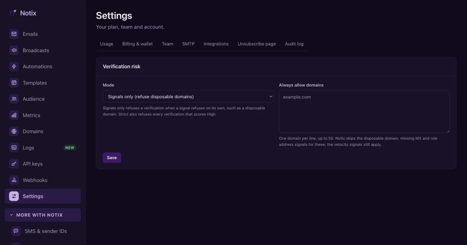The image size is (467, 245).
Task: Click the Metrics bar chart icon
Action: coord(14,115)
